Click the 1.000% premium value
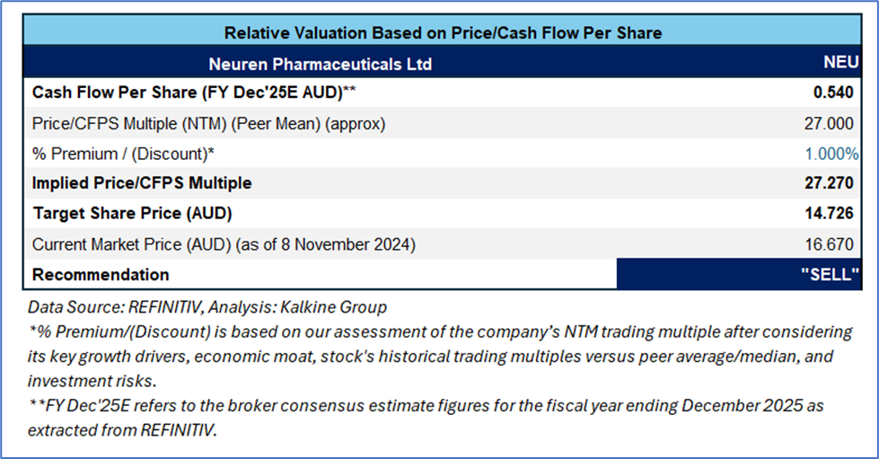Image resolution: width=879 pixels, height=459 pixels. coord(832,154)
